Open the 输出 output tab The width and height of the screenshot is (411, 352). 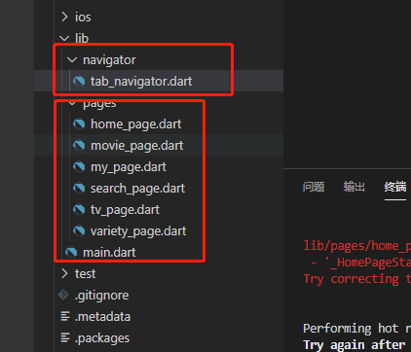tap(355, 187)
